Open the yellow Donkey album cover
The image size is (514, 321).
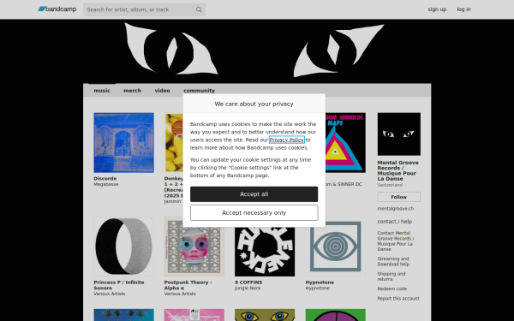point(174,143)
